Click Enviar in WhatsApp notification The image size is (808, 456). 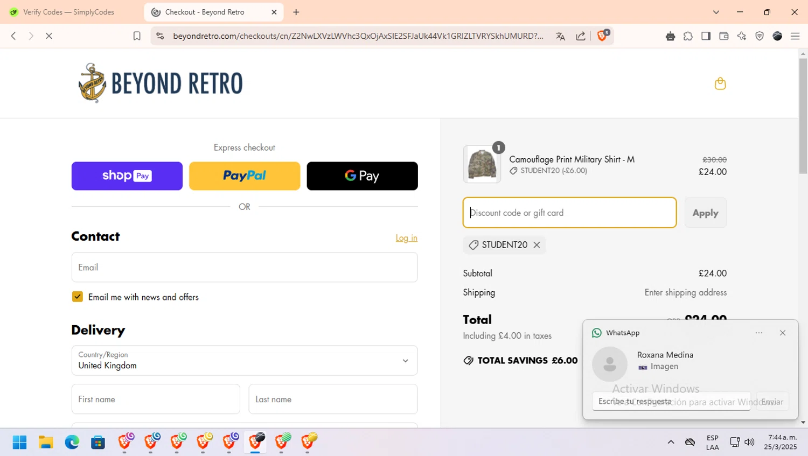772,401
